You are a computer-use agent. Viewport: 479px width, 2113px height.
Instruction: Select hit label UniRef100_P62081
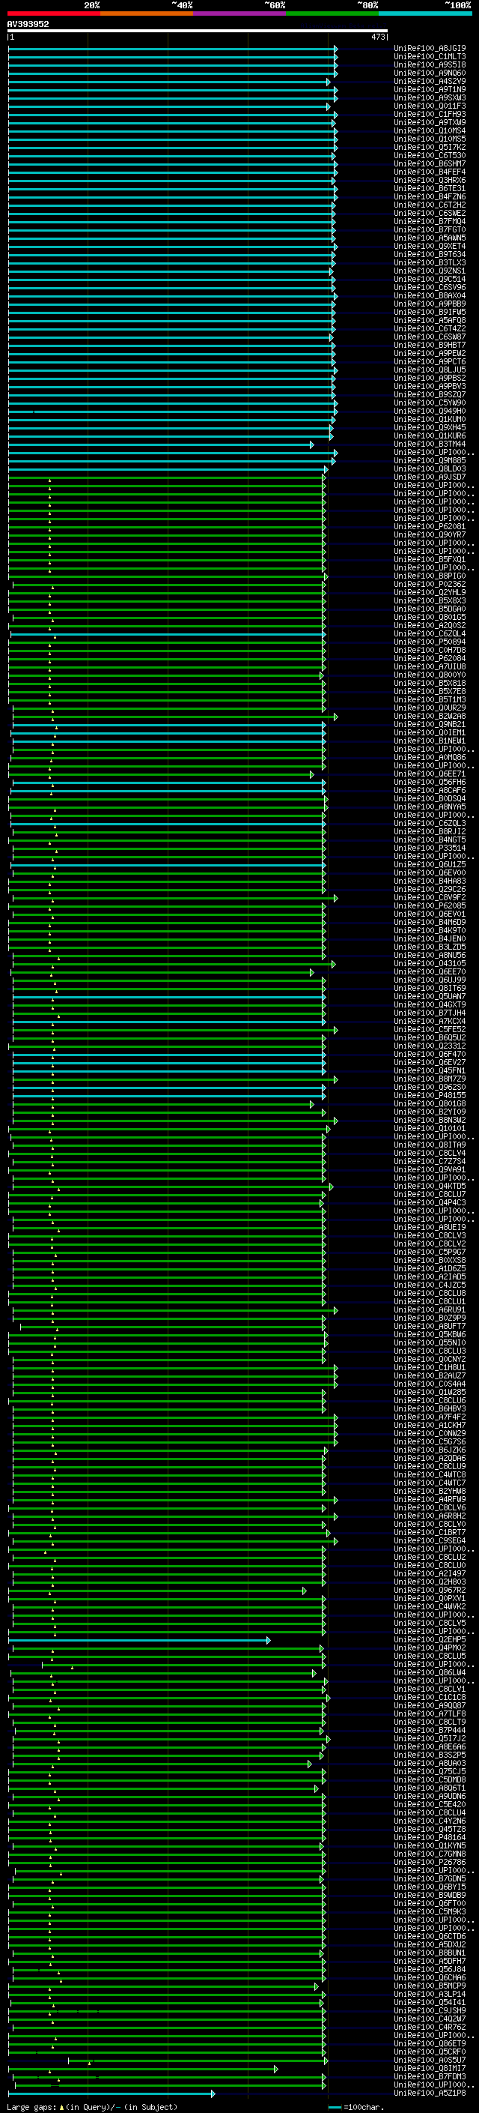[x=430, y=527]
